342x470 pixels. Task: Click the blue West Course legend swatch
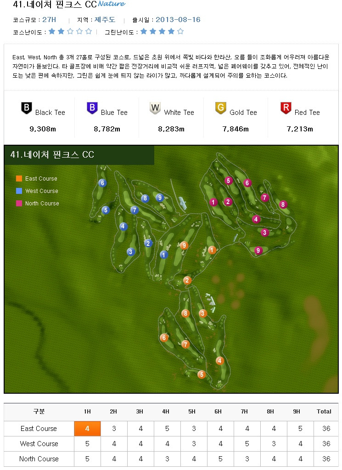pos(19,191)
